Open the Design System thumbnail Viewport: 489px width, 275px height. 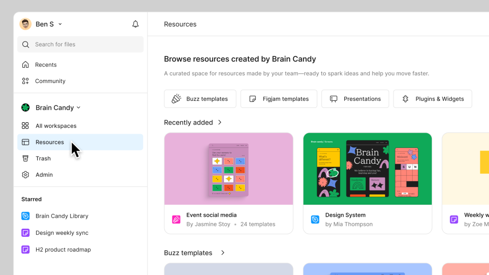pyautogui.click(x=367, y=169)
